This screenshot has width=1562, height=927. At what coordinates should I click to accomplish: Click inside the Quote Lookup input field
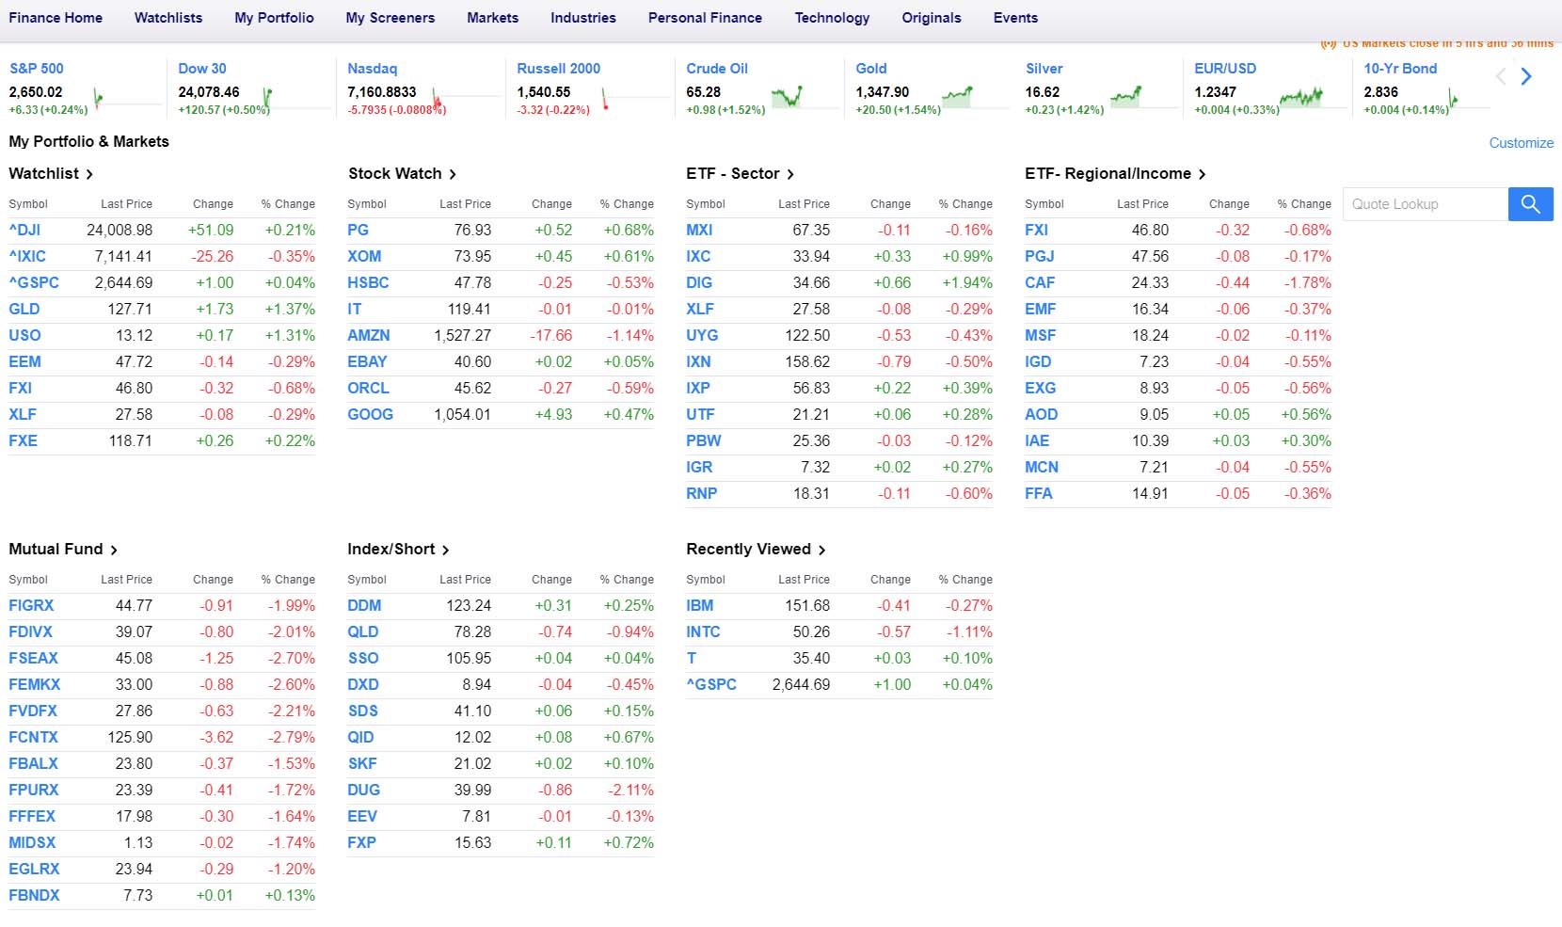[1421, 203]
